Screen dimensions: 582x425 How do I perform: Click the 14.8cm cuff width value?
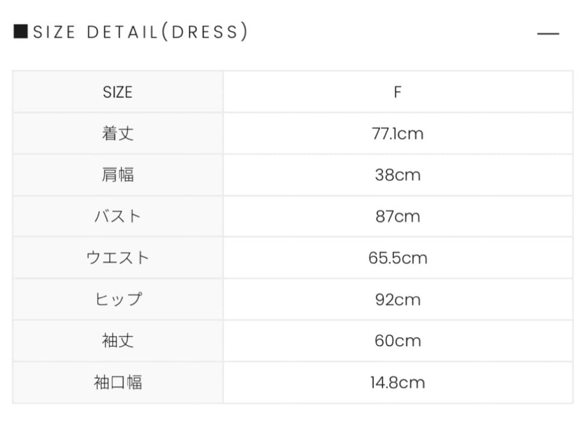(398, 382)
